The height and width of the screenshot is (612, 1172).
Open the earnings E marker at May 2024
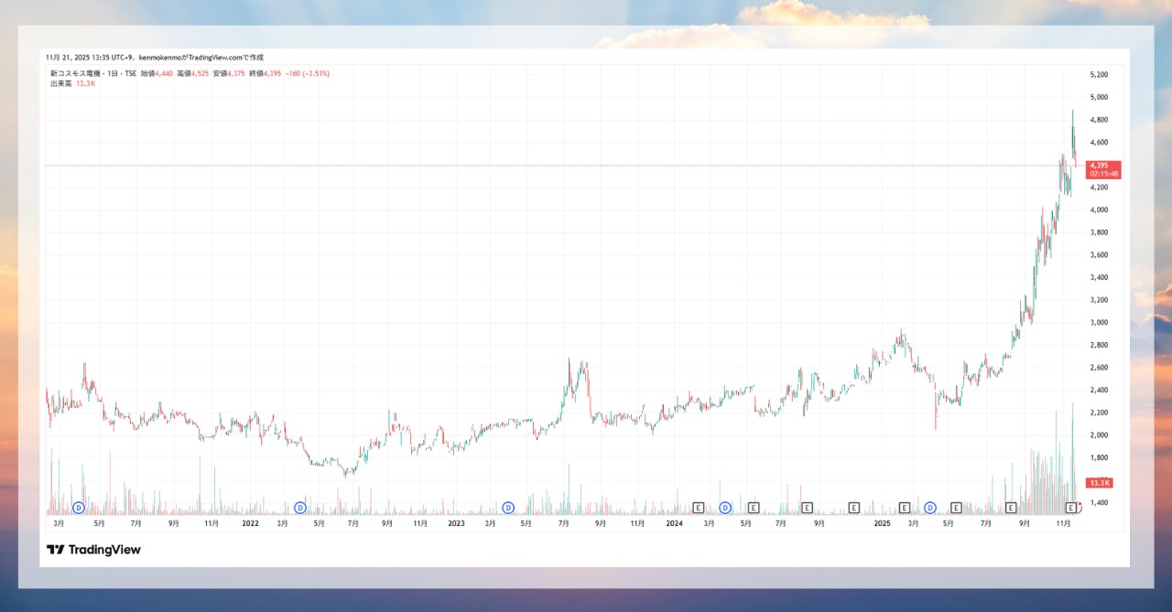point(754,507)
